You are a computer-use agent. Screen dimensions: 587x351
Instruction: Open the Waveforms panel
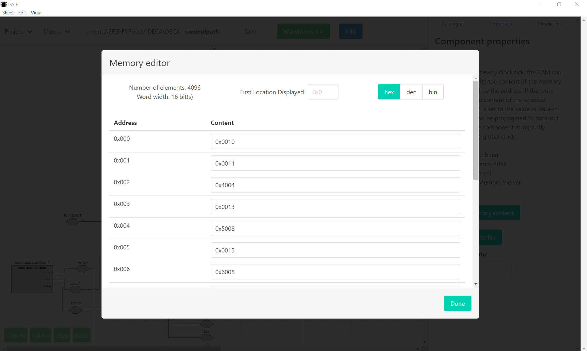[x=303, y=32]
